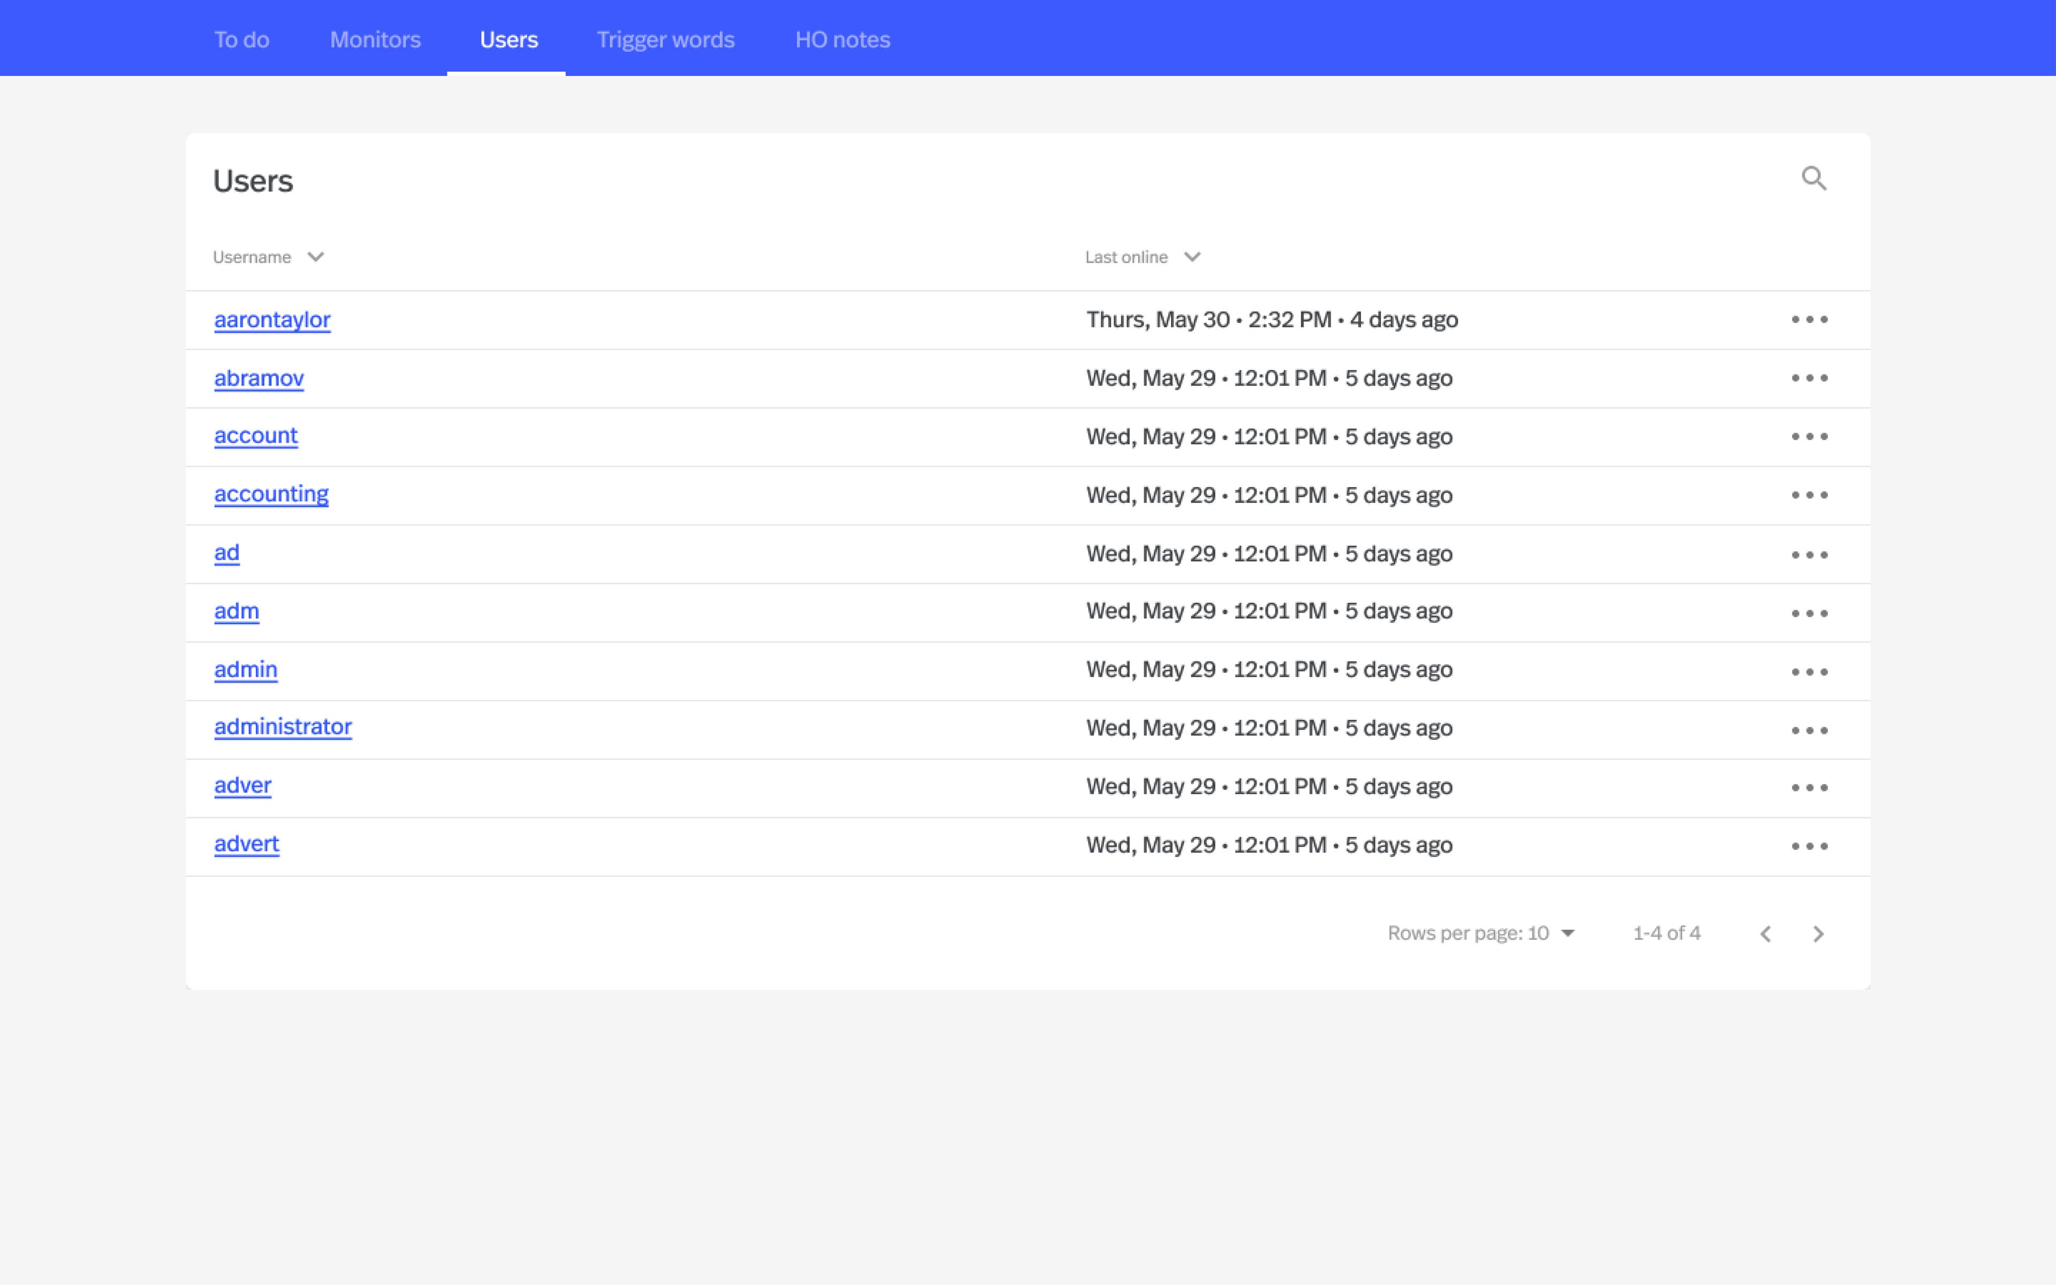2056x1285 pixels.
Task: Switch to the Monitors tab
Action: pyautogui.click(x=375, y=40)
